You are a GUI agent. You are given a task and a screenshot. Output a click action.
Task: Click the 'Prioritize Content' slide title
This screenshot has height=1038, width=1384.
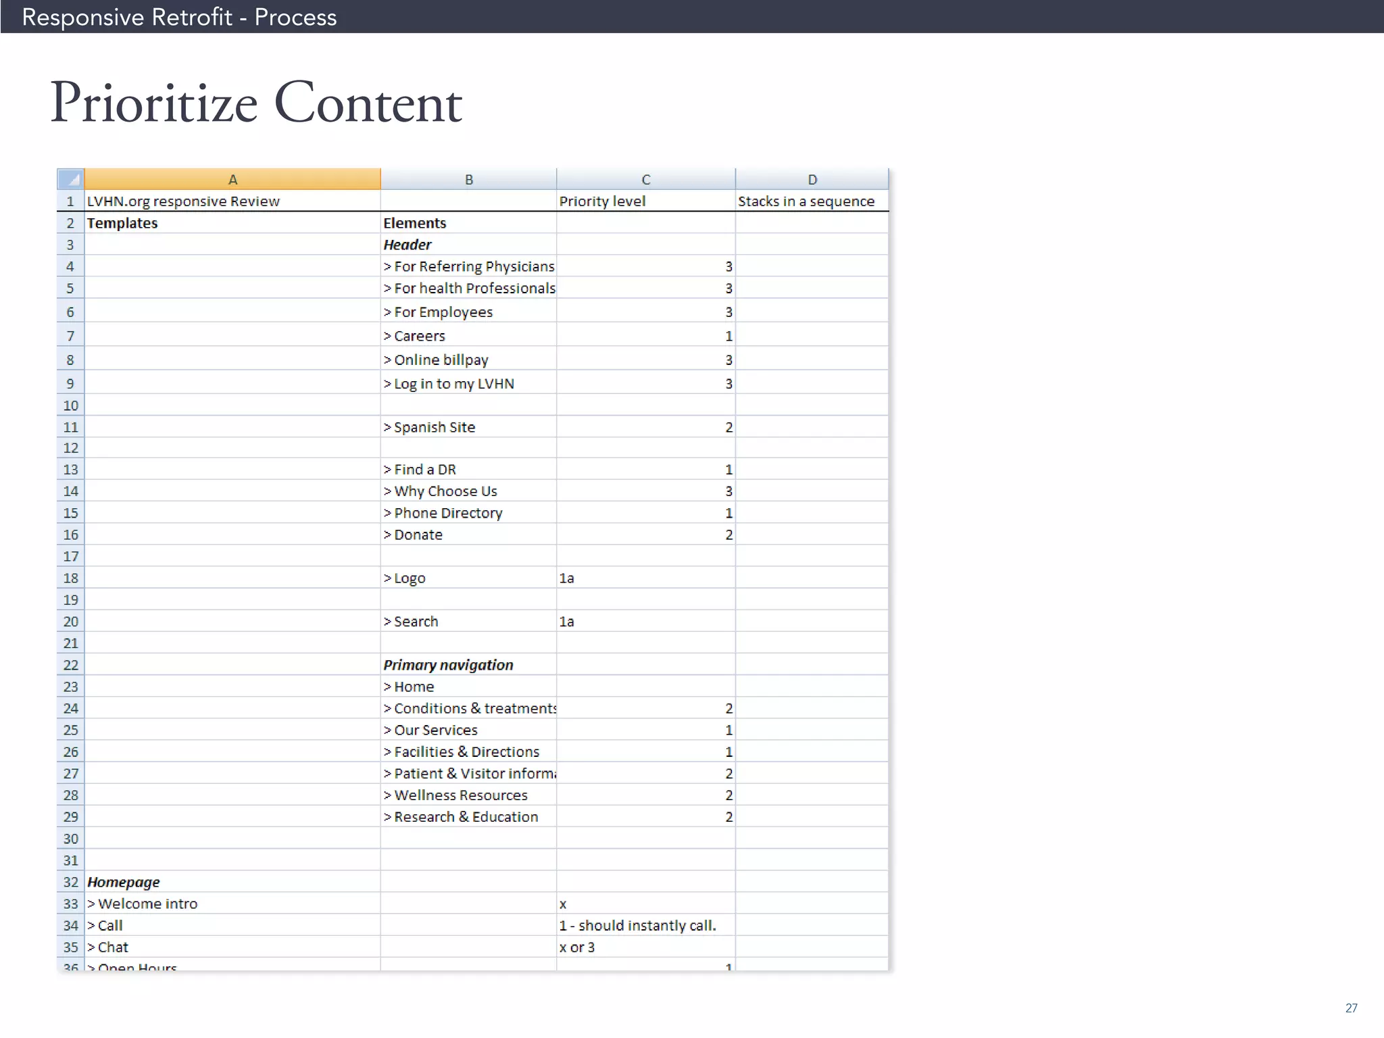256,103
